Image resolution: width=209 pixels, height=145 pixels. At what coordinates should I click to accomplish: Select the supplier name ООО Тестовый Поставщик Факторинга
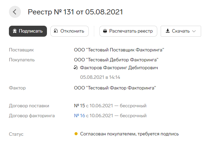pyautogui.click(x=119, y=50)
